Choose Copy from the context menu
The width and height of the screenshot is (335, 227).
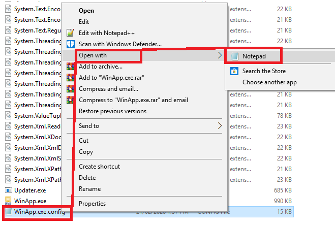coord(86,152)
